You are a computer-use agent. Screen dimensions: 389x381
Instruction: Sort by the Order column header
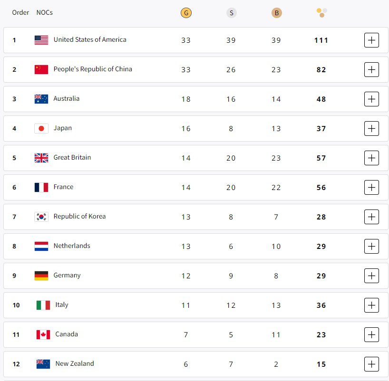point(20,12)
